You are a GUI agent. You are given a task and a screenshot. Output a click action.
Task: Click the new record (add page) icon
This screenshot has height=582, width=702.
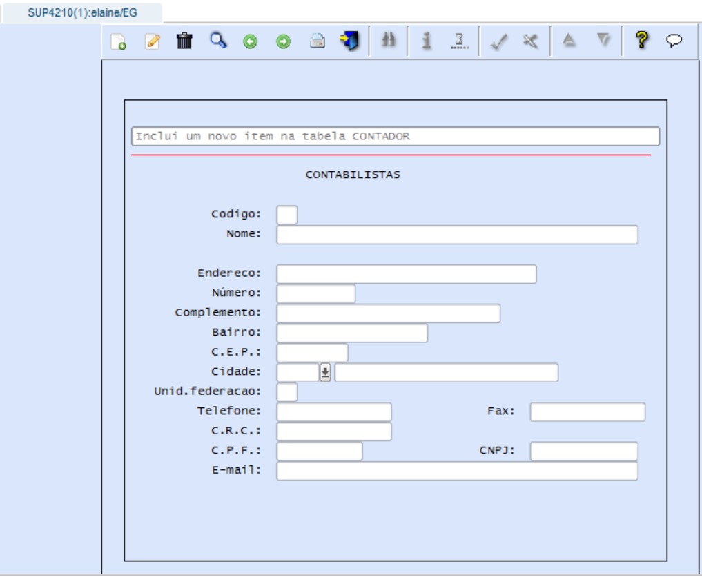[x=118, y=41]
